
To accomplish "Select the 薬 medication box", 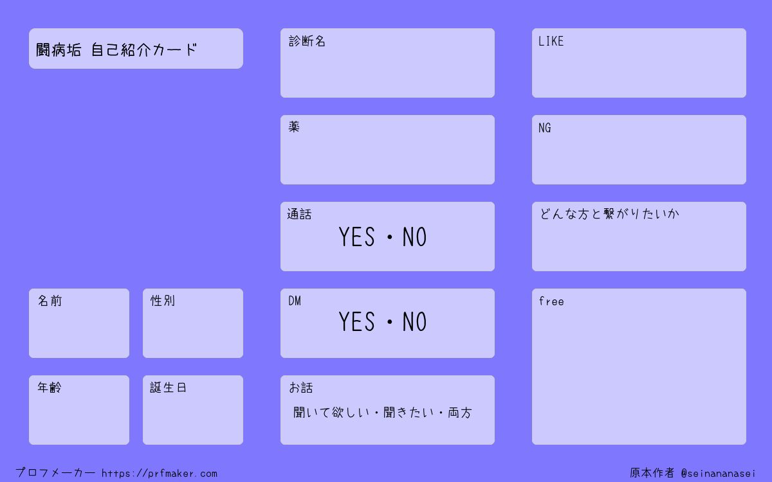I will (x=387, y=150).
